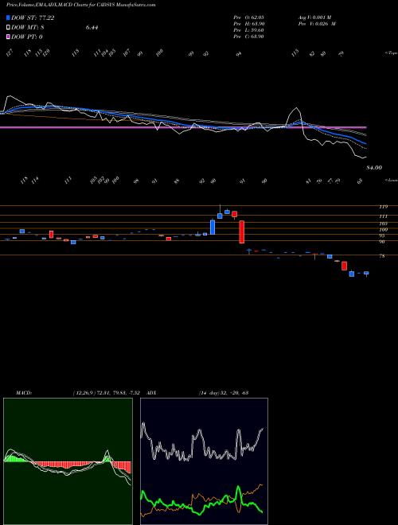This screenshot has height=525, width=398.
Task: Click the 'DOW MT: S' label
Action: click(28, 28)
